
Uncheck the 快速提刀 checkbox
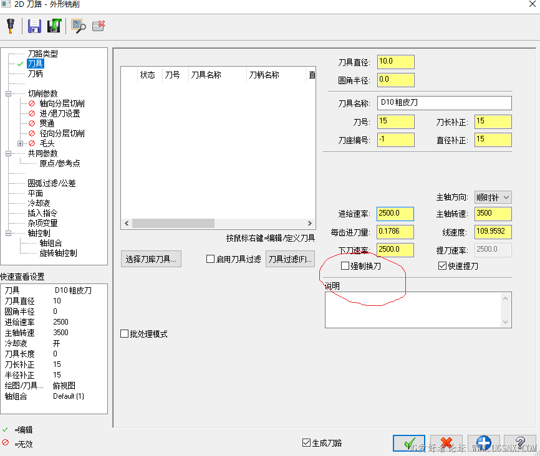442,265
